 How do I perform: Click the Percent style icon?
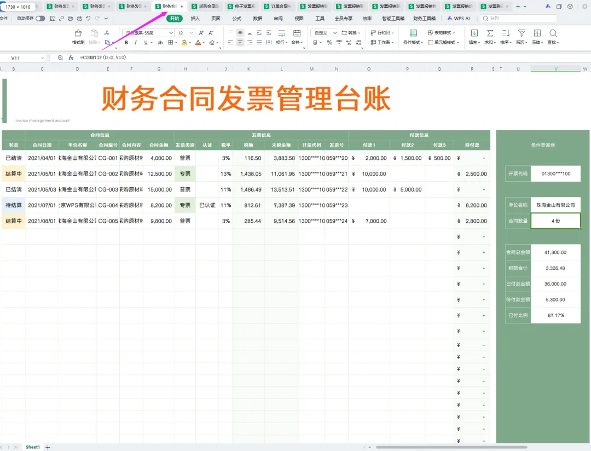click(329, 43)
